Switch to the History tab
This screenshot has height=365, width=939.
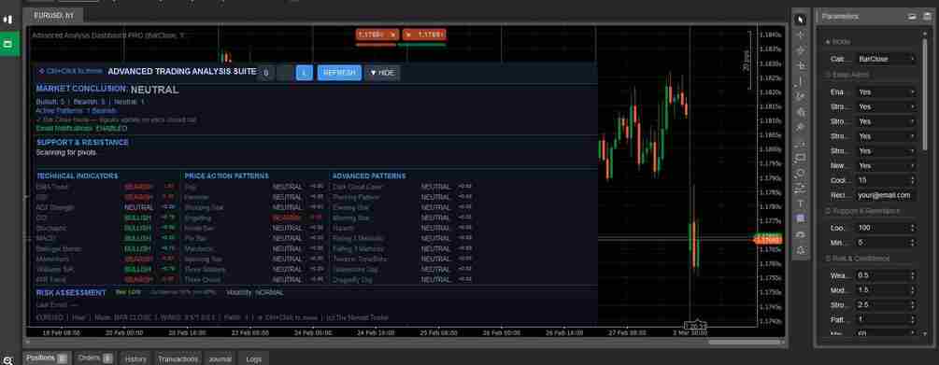pyautogui.click(x=135, y=359)
